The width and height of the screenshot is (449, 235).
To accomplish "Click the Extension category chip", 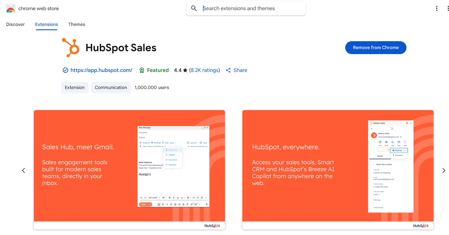I will pyautogui.click(x=75, y=87).
